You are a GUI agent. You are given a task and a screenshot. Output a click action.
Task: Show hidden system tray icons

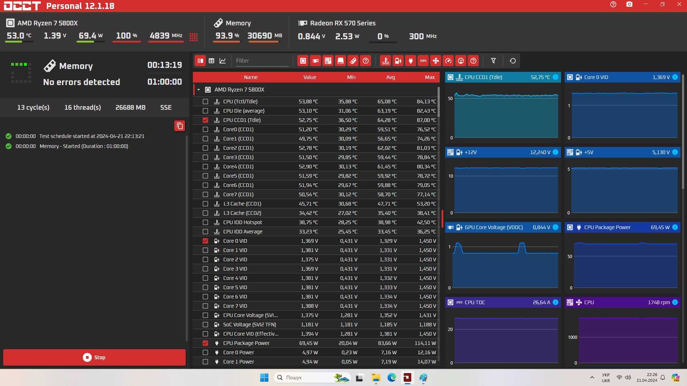coord(592,377)
